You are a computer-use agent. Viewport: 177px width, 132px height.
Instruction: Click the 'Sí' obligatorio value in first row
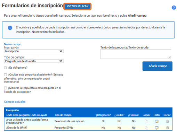(103, 121)
